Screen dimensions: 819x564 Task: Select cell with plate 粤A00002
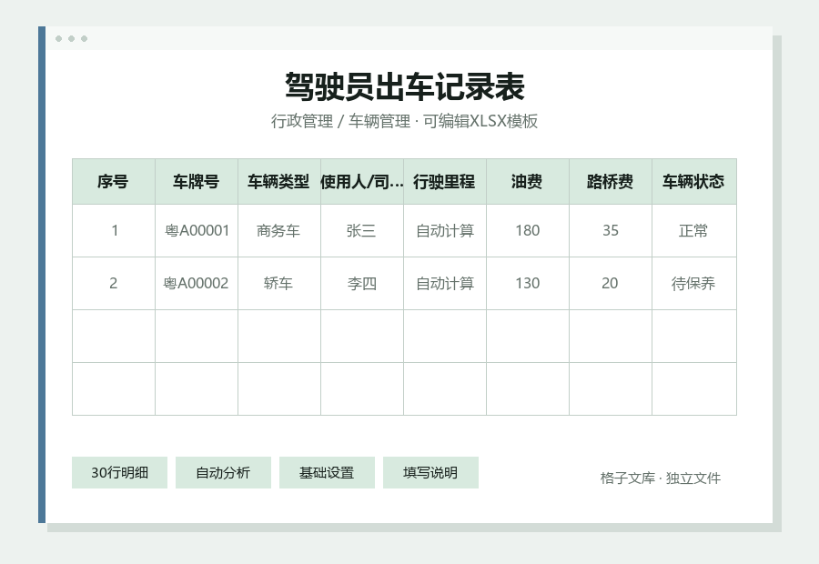[197, 284]
